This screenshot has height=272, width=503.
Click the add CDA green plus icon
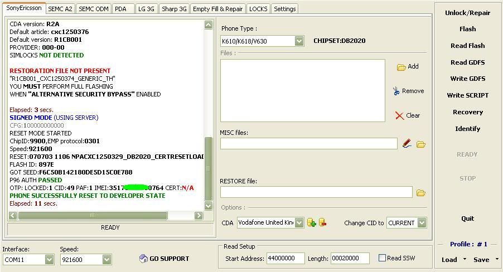pos(312,222)
